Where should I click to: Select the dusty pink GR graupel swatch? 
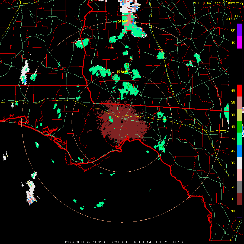pos(239,103)
